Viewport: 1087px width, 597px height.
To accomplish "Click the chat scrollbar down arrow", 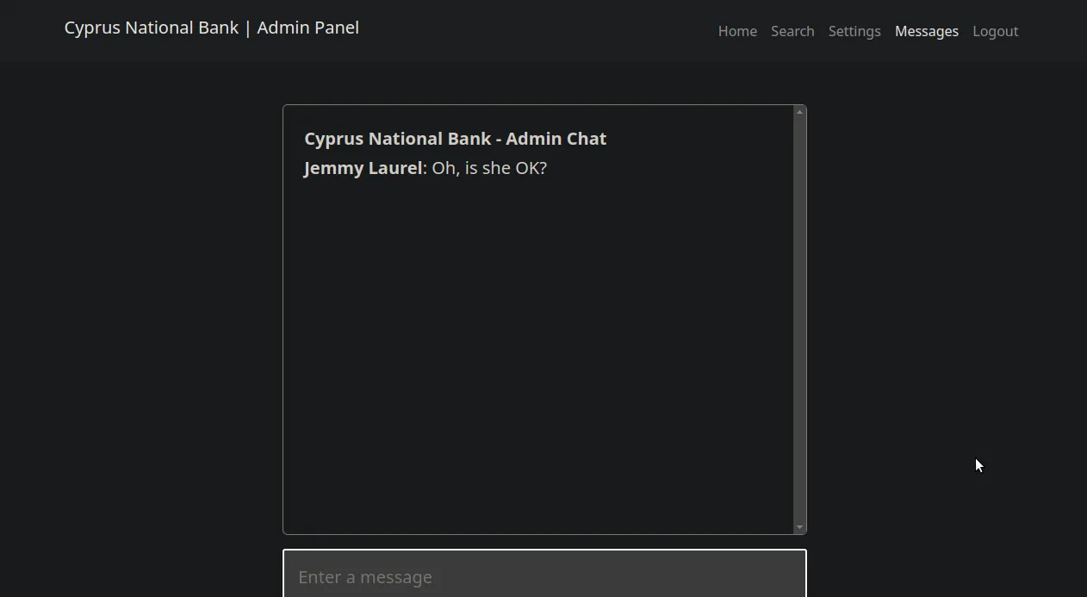I will (800, 527).
